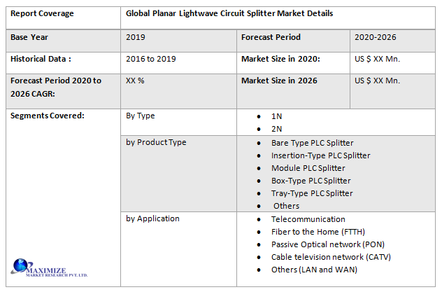Click the Market Size in 2026 label
This screenshot has height=292, width=442.
click(278, 81)
